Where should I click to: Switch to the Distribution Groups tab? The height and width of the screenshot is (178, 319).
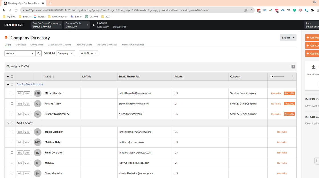pyautogui.click(x=60, y=45)
